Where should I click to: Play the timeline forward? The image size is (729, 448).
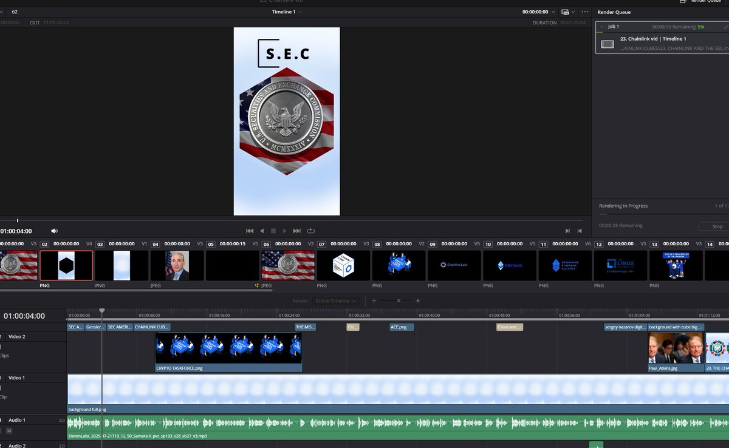pyautogui.click(x=285, y=231)
